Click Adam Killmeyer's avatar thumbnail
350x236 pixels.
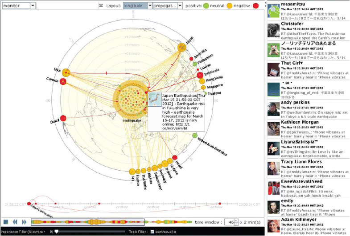(273, 226)
